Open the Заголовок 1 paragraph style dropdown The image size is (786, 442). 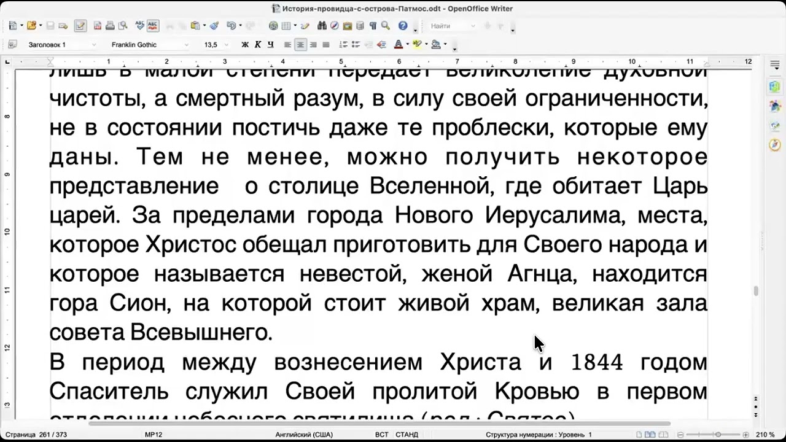[x=94, y=45]
